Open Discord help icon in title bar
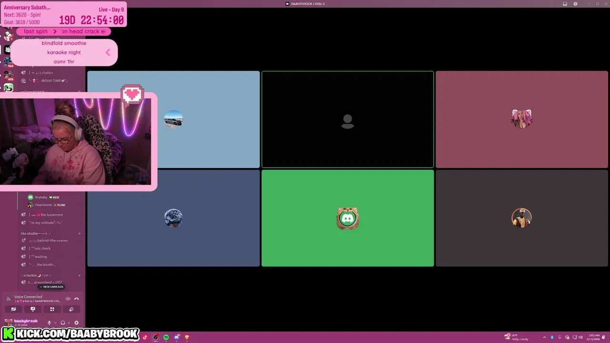 [x=575, y=4]
